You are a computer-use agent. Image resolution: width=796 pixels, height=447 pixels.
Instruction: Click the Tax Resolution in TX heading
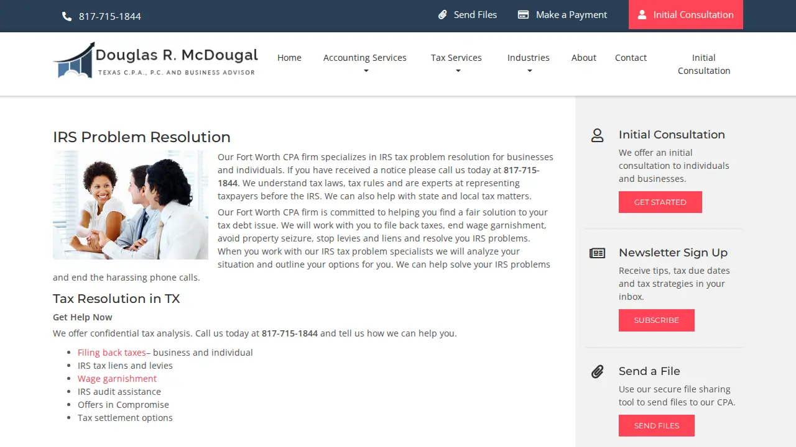tap(116, 299)
